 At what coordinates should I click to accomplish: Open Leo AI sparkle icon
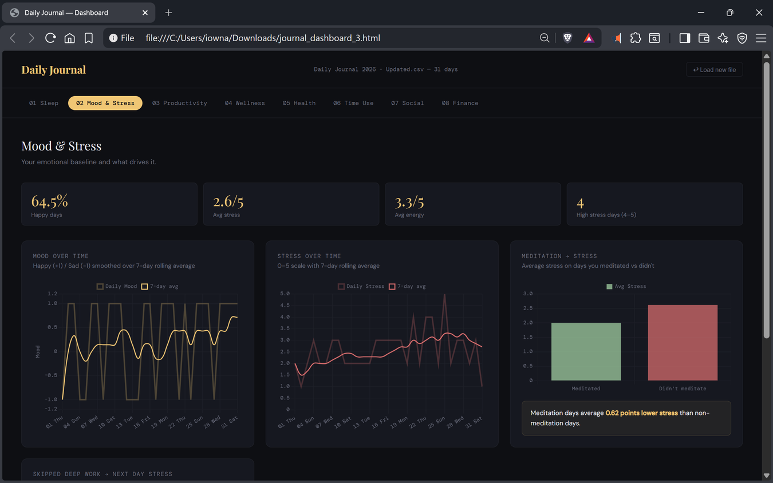point(723,38)
